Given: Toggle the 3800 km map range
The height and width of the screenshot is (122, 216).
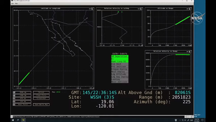Looking at the screenshot, I should [22, 92].
